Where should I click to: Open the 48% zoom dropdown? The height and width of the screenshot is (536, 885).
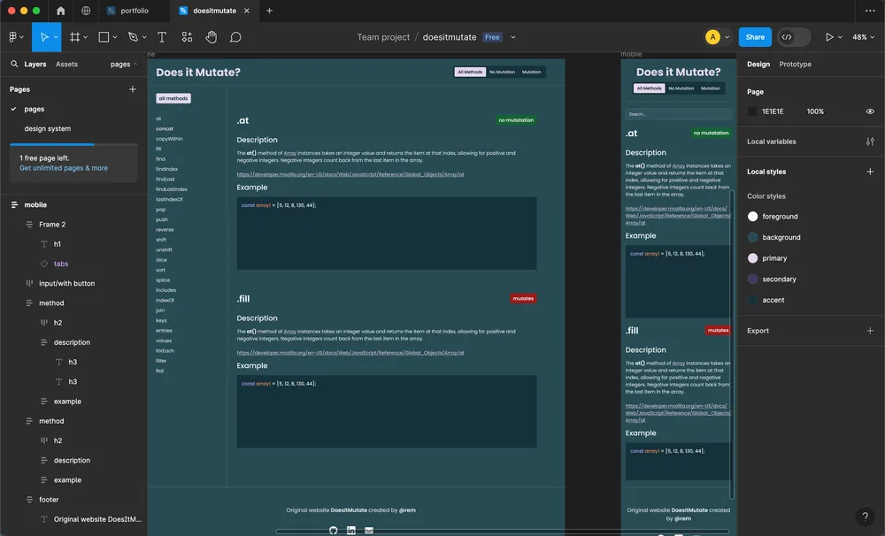864,37
